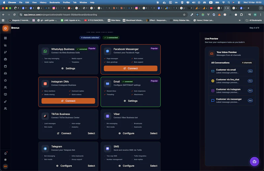Open Customer via instagram conversation
The height and width of the screenshot is (171, 264).
(232, 91)
